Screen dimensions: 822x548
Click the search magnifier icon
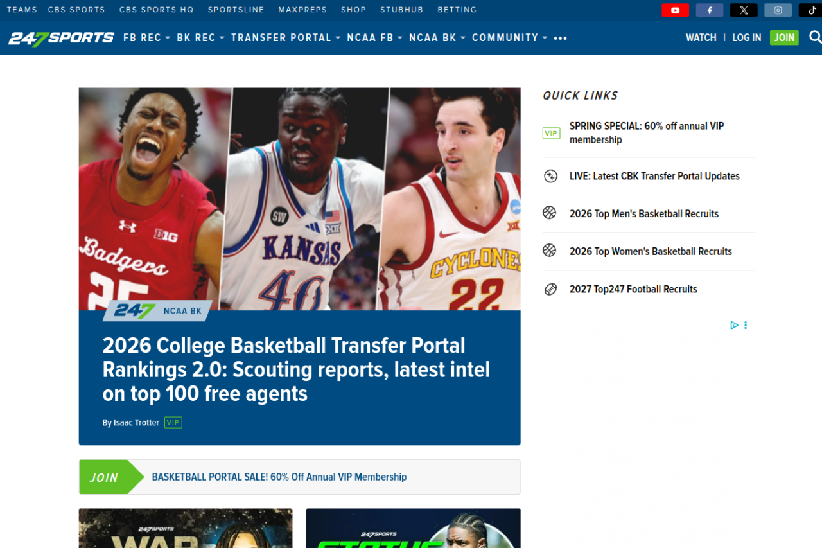815,37
